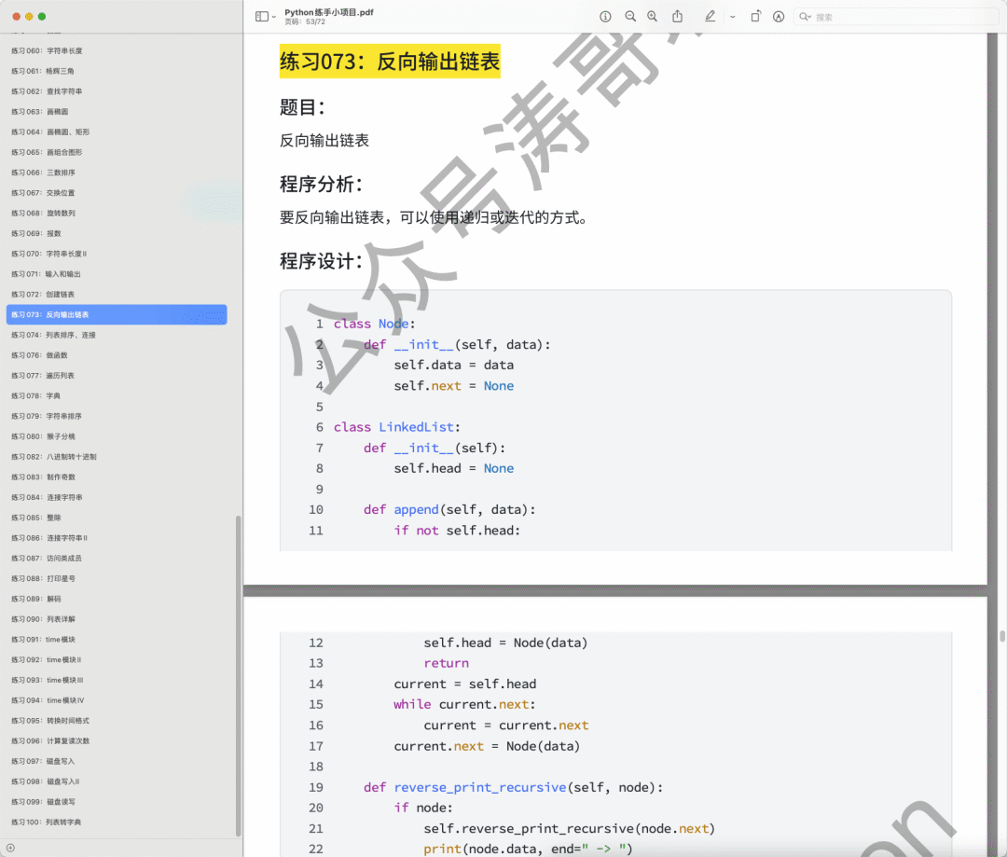Viewport: 1007px width, 857px height.
Task: Toggle the sidebar view button
Action: [261, 17]
